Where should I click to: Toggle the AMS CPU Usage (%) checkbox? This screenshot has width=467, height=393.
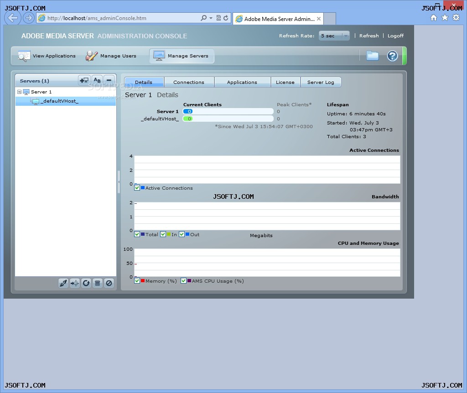click(x=183, y=281)
